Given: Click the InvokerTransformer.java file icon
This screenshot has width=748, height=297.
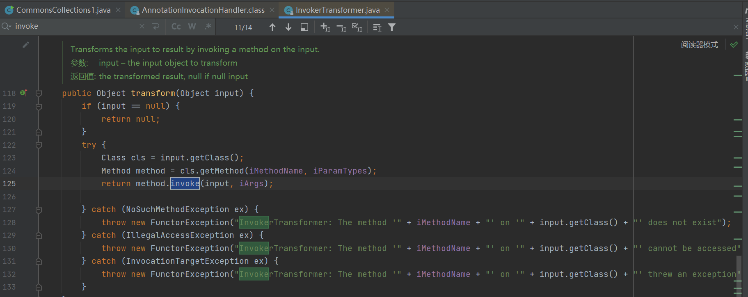Looking at the screenshot, I should [x=288, y=10].
